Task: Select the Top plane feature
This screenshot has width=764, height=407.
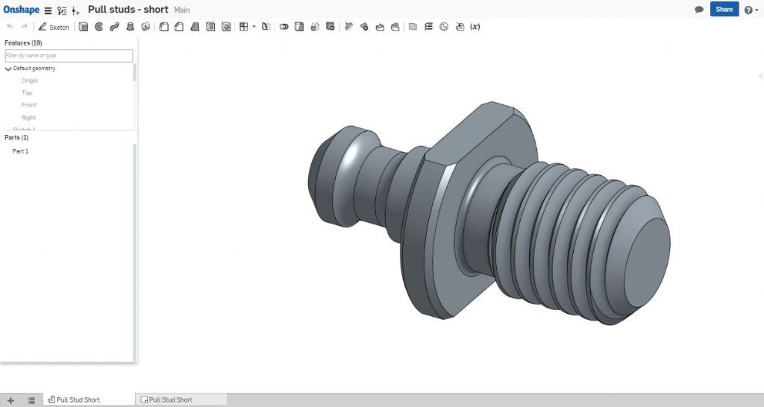Action: click(27, 92)
